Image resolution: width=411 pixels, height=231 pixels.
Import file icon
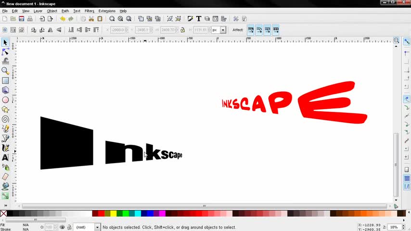(42, 19)
